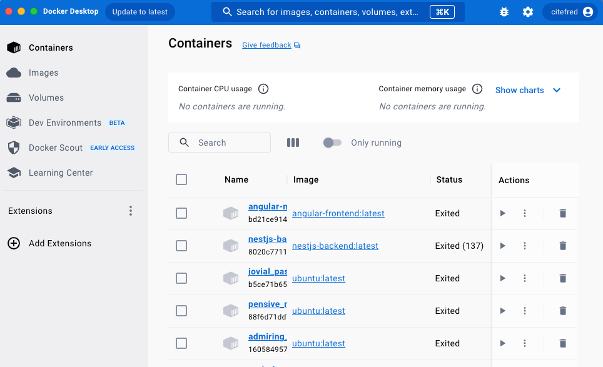Open nestjs-backend:latest image link
The image size is (603, 367).
[x=335, y=246]
